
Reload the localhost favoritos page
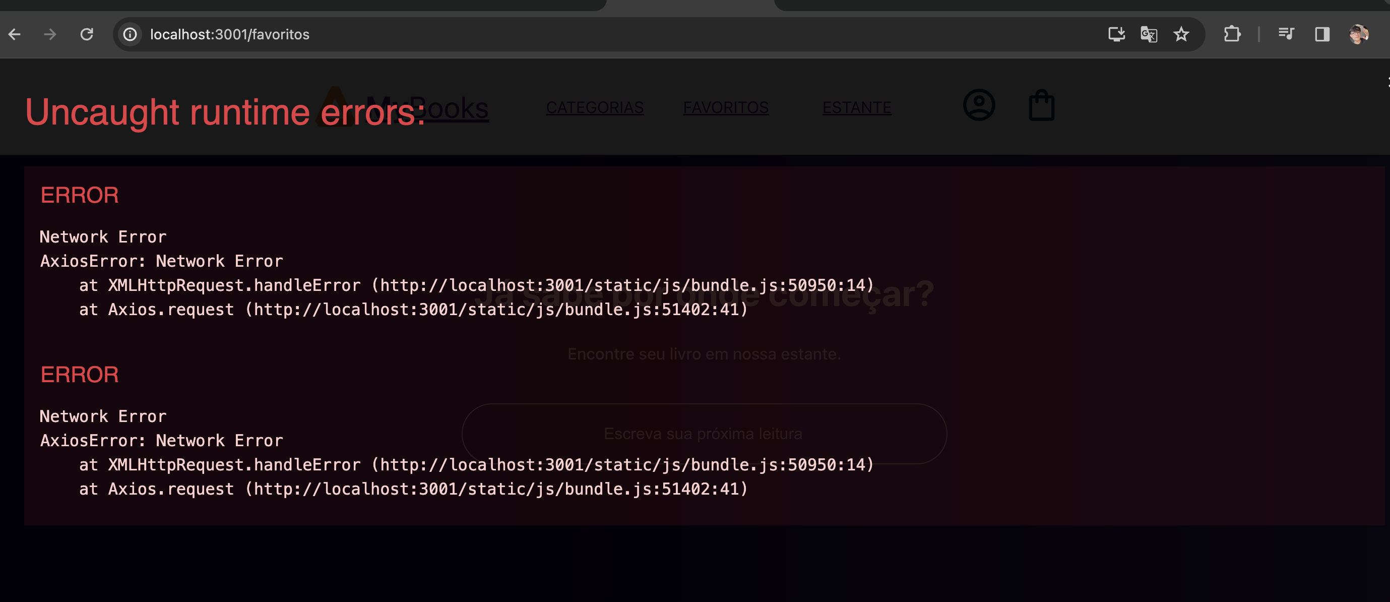87,35
